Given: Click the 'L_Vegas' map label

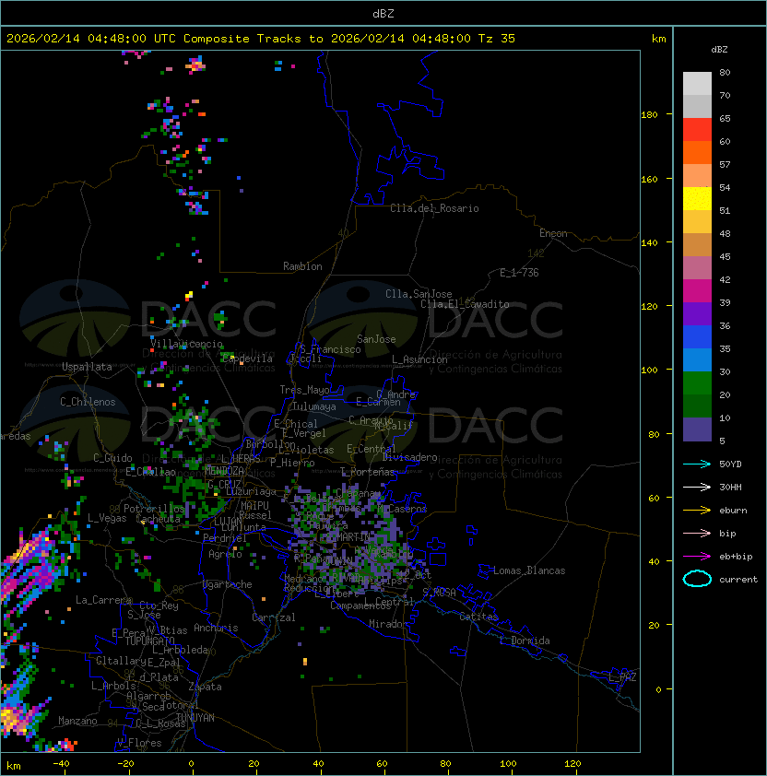Looking at the screenshot, I should pos(107,518).
